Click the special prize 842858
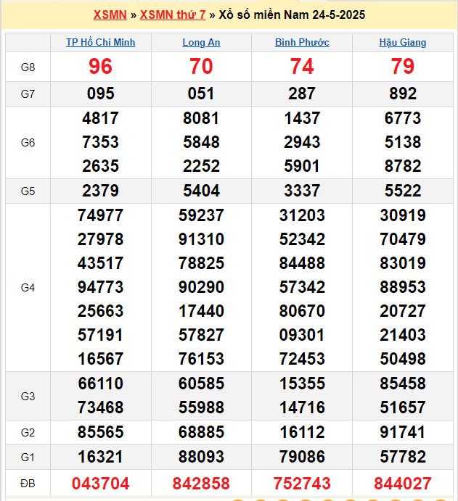 coord(201,483)
